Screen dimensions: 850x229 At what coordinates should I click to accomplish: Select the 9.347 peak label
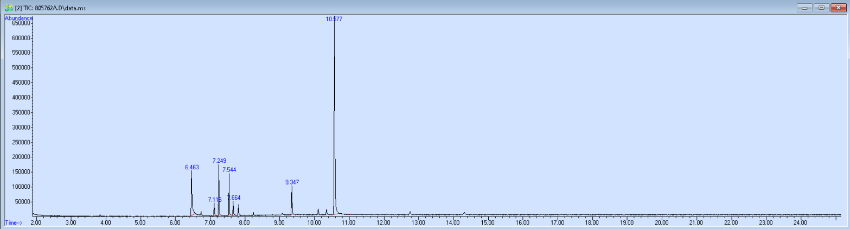[x=292, y=182]
